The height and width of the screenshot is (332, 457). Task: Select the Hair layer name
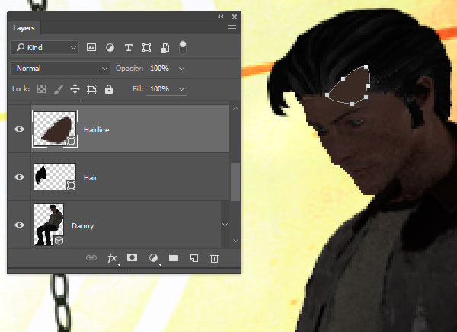click(91, 178)
